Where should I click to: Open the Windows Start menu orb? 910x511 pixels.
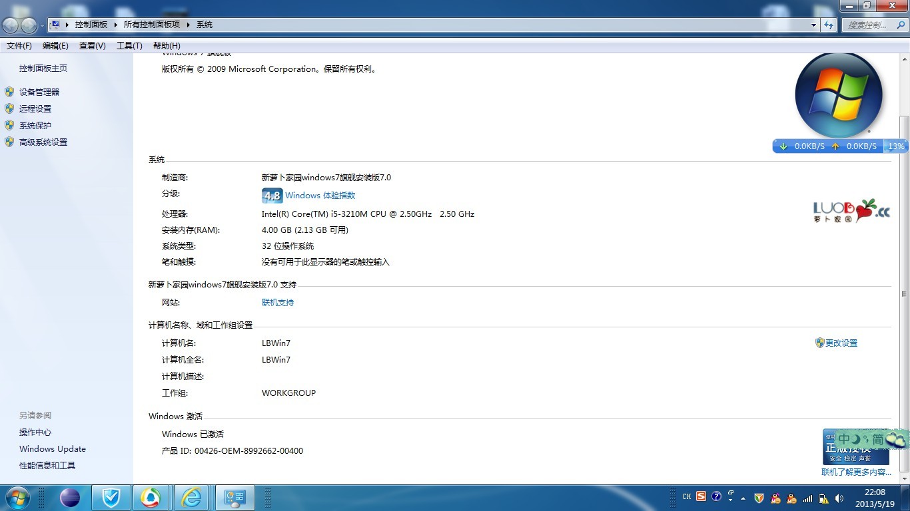point(17,498)
